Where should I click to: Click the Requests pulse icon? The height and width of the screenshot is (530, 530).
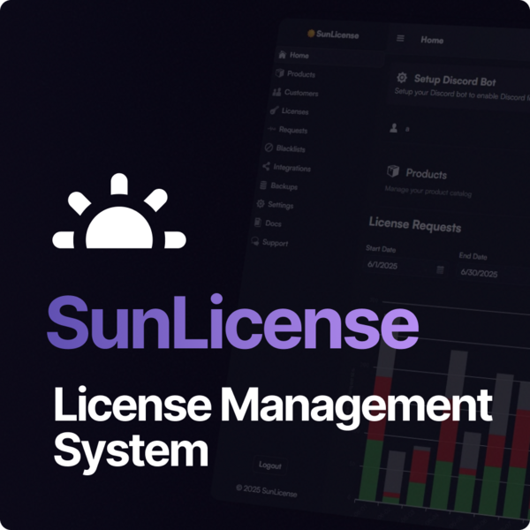click(x=271, y=129)
